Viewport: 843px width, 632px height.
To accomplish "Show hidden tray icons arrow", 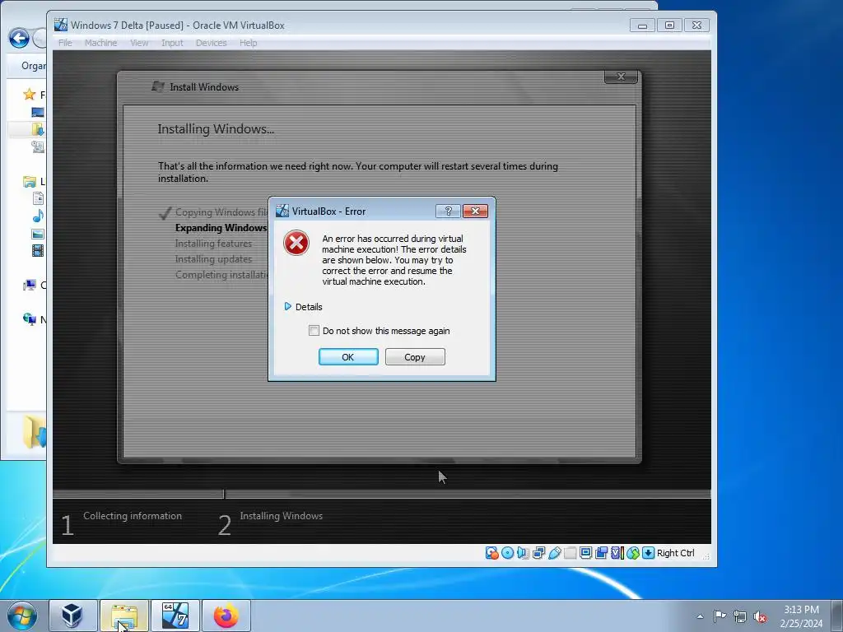I will coord(700,616).
